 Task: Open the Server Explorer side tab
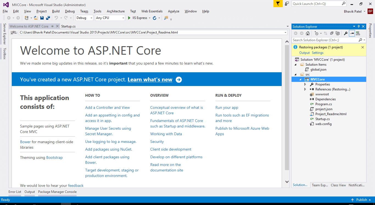pyautogui.click(x=4, y=34)
